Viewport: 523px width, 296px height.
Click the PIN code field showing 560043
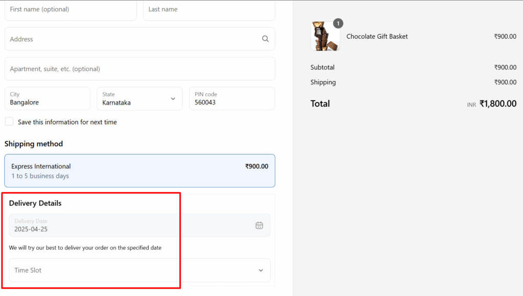231,98
